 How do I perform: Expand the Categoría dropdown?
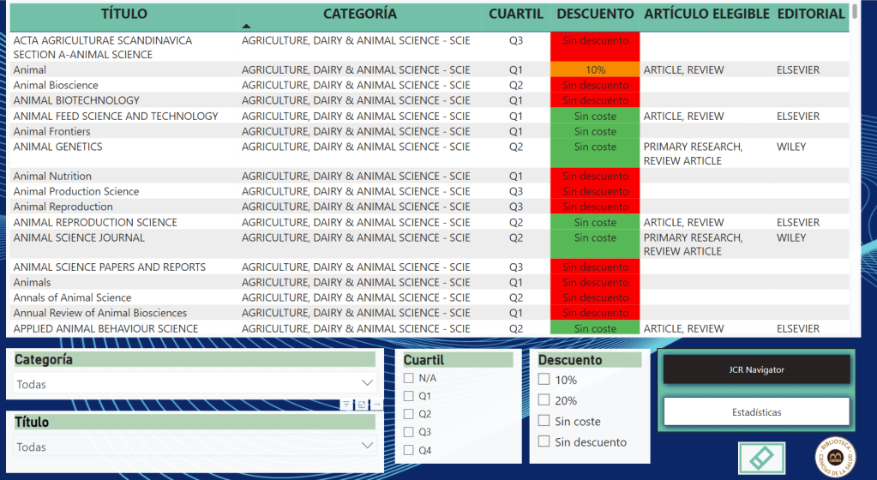(x=367, y=383)
